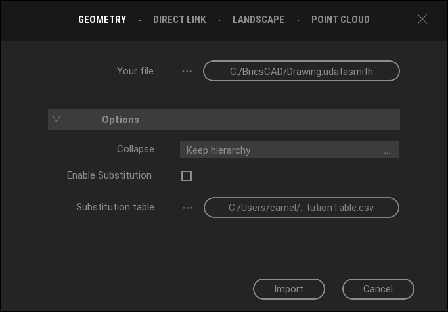This screenshot has width=448, height=312.
Task: Tick the Enable Substitution checkbox
Action: click(x=187, y=176)
